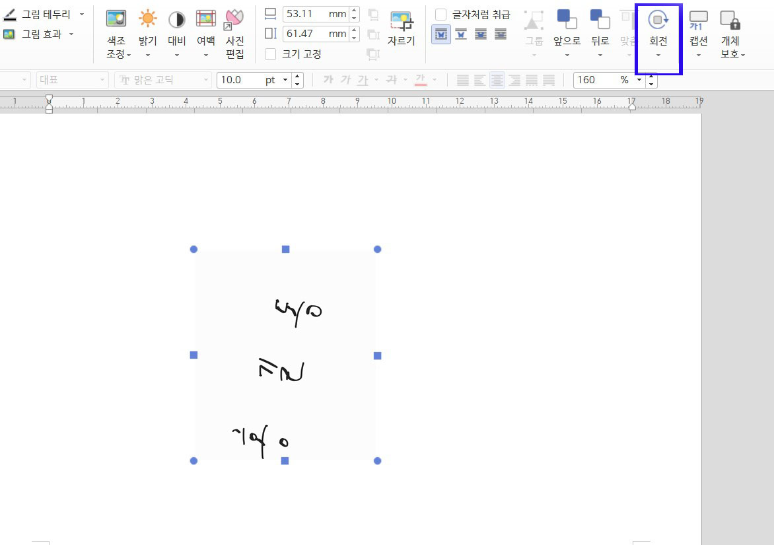This screenshot has height=545, width=774.
Task: Click the italic 가 text formatting icon
Action: click(345, 79)
